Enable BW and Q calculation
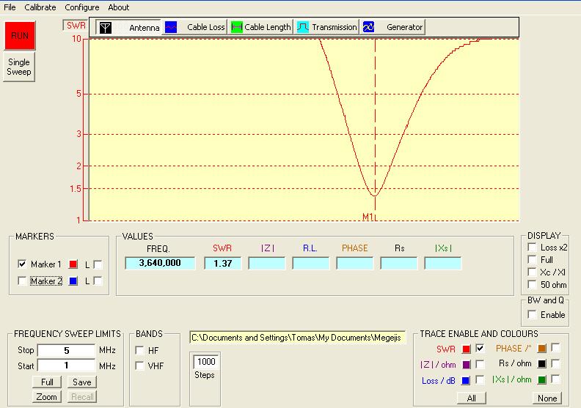This screenshot has height=408, width=581. point(532,314)
